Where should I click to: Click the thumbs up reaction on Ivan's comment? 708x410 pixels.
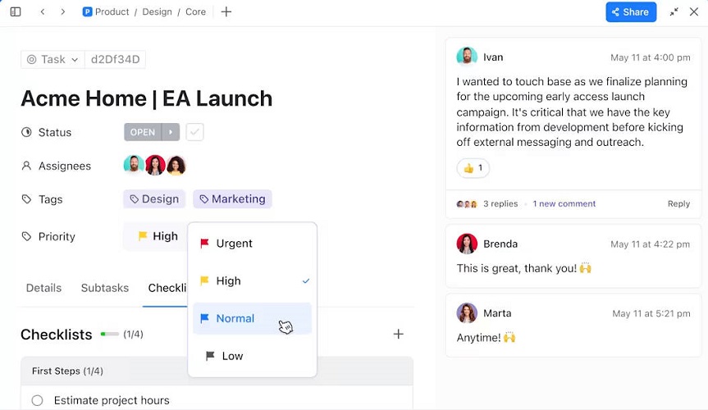tap(473, 168)
